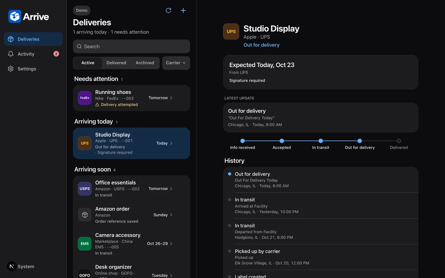
Task: Click the large UPS icon in detail header
Action: [231, 32]
